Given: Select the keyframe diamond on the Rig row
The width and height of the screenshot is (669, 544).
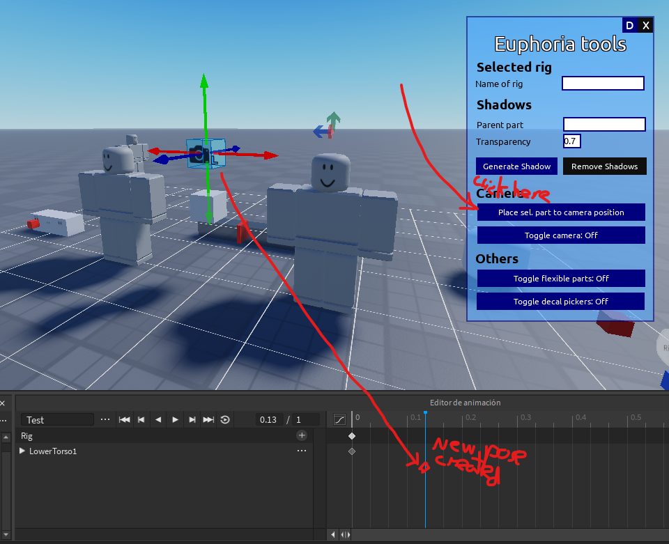Looking at the screenshot, I should 352,436.
